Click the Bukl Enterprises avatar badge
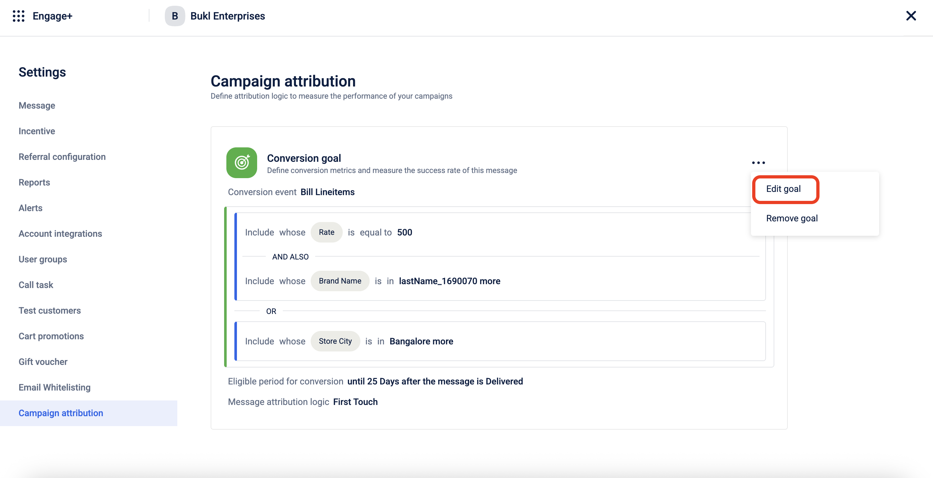The image size is (933, 478). point(174,16)
